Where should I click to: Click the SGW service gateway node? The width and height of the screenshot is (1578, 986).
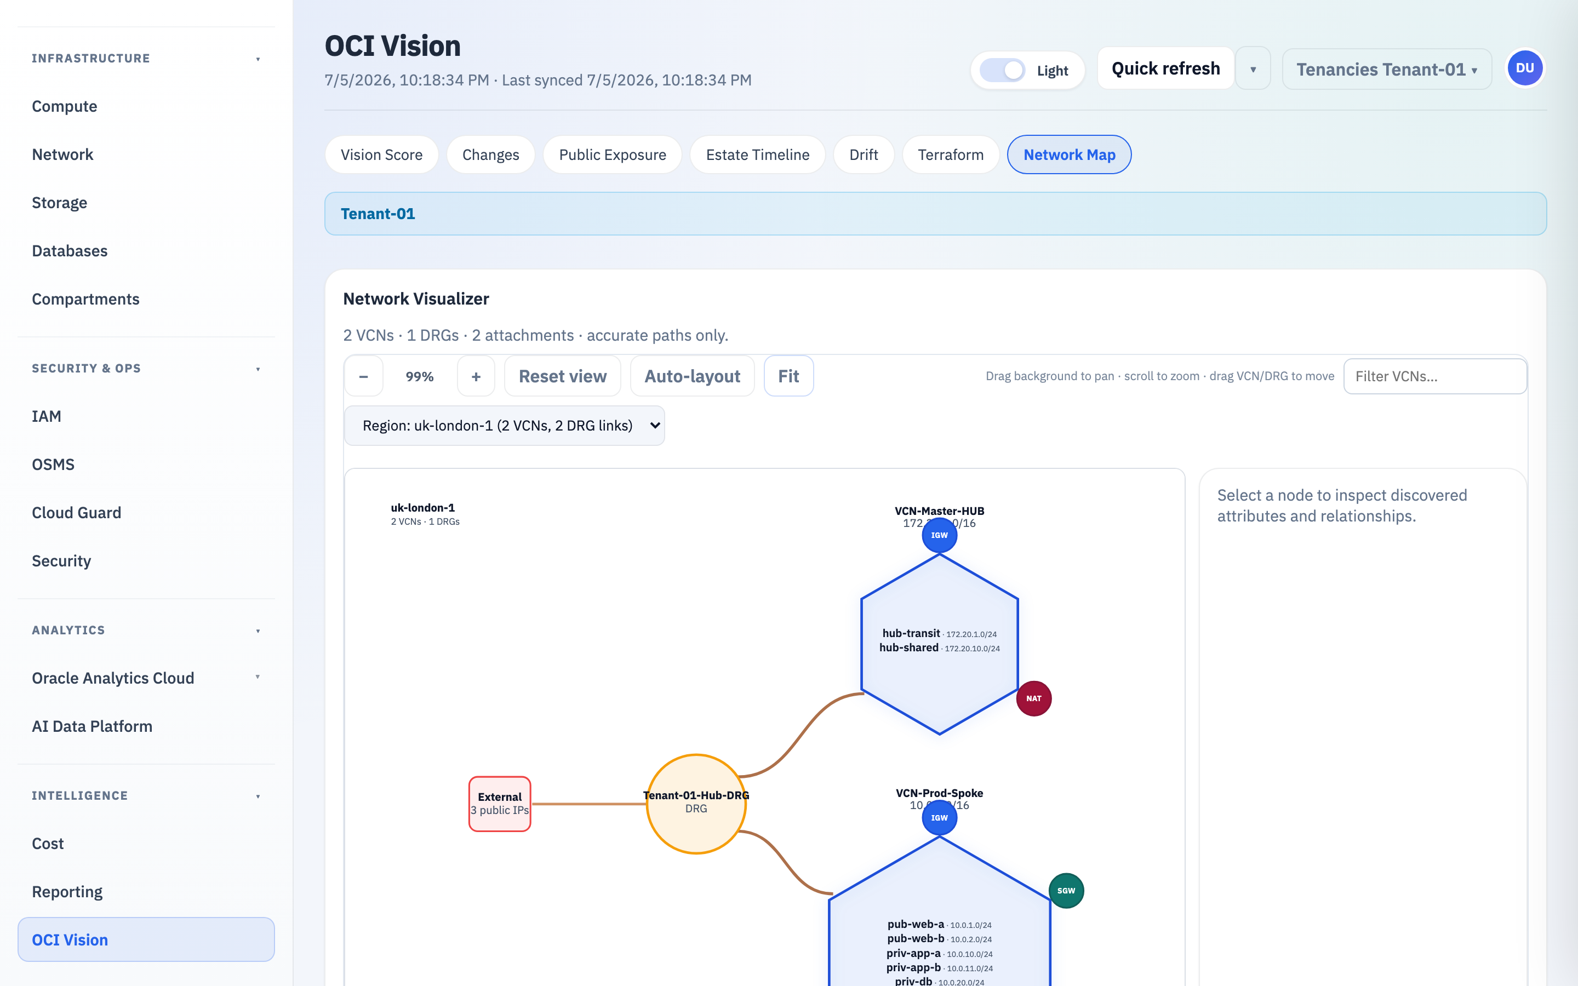coord(1066,891)
